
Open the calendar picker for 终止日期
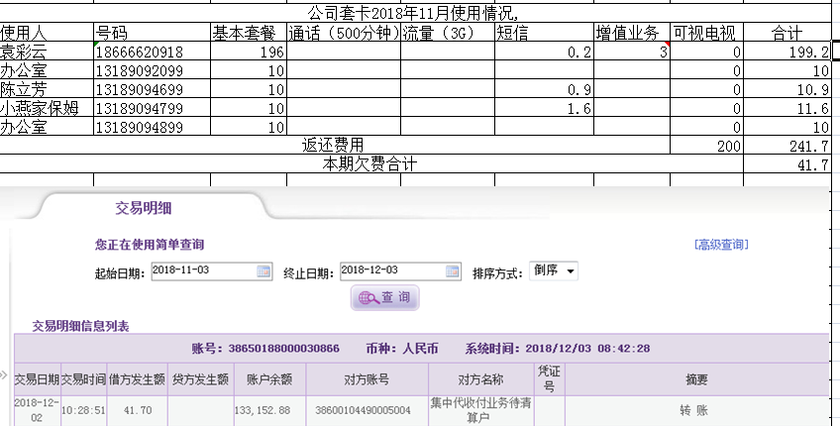[452, 271]
